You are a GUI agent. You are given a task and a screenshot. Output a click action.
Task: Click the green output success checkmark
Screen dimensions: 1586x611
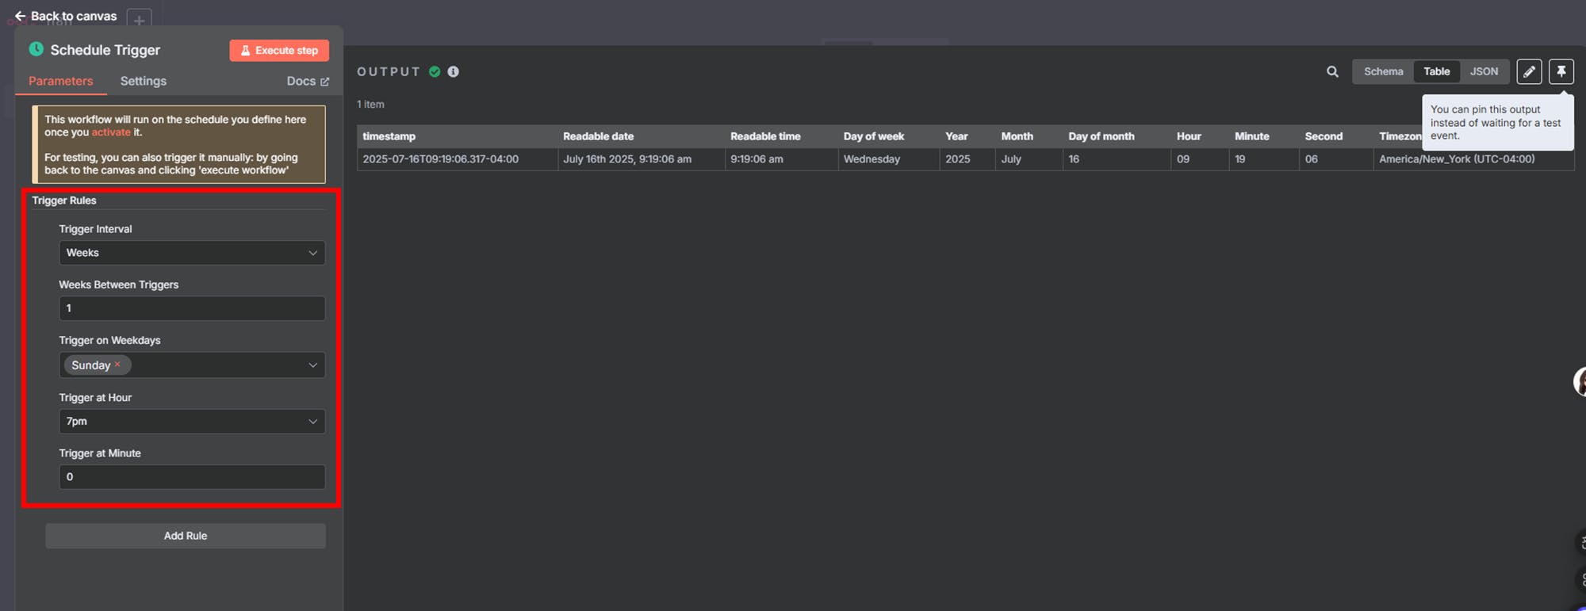tap(435, 72)
